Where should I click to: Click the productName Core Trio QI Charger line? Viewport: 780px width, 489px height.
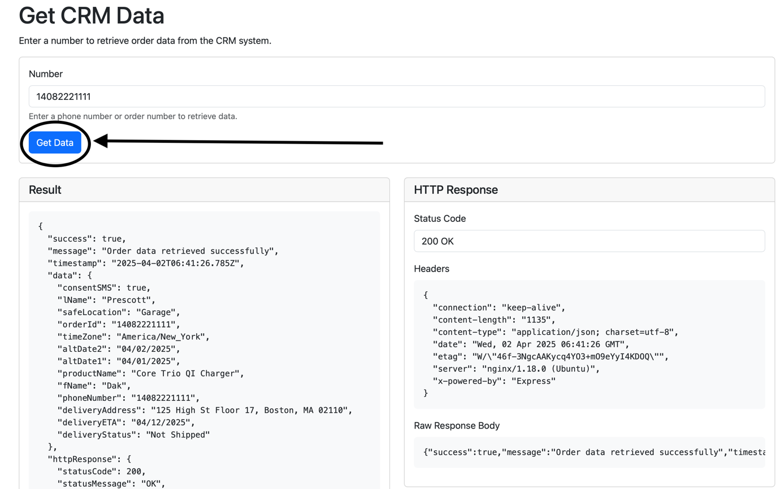click(150, 374)
